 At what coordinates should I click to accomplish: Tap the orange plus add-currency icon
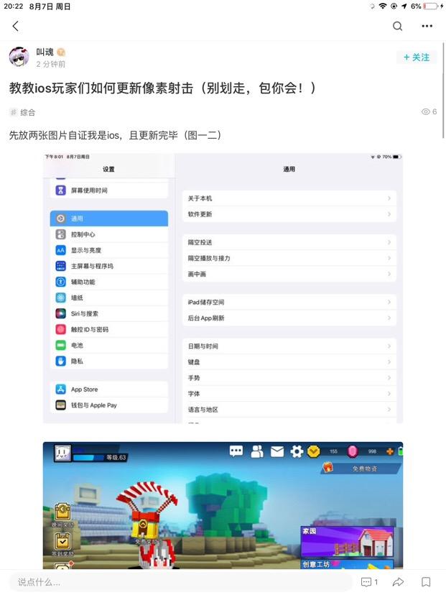(390, 451)
